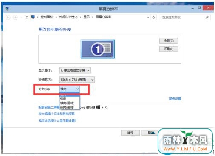Refresh the control panel page
The height and width of the screenshot is (156, 215).
[x=153, y=17]
